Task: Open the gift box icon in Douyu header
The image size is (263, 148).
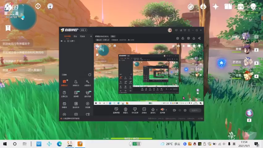Action: click(178, 38)
